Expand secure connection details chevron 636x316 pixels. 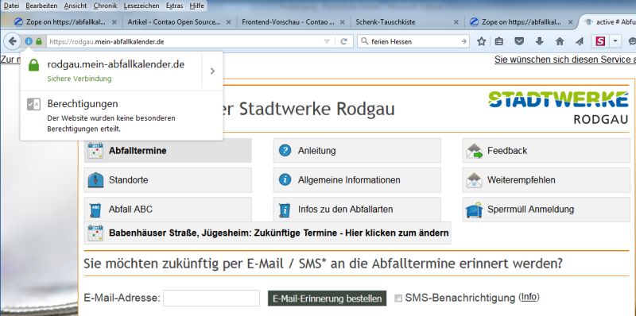[x=212, y=71]
